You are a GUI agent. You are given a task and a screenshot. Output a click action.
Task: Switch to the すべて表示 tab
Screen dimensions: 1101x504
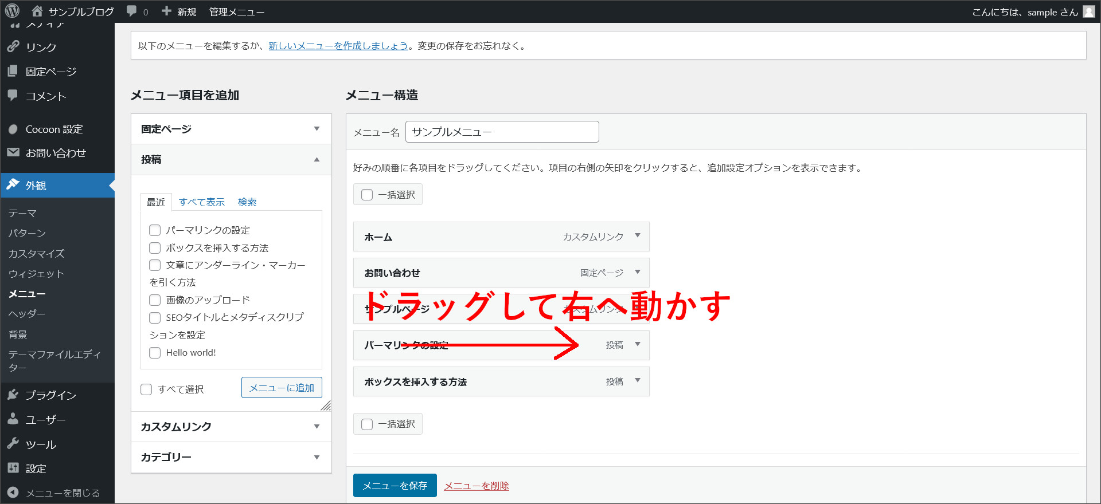click(x=201, y=202)
